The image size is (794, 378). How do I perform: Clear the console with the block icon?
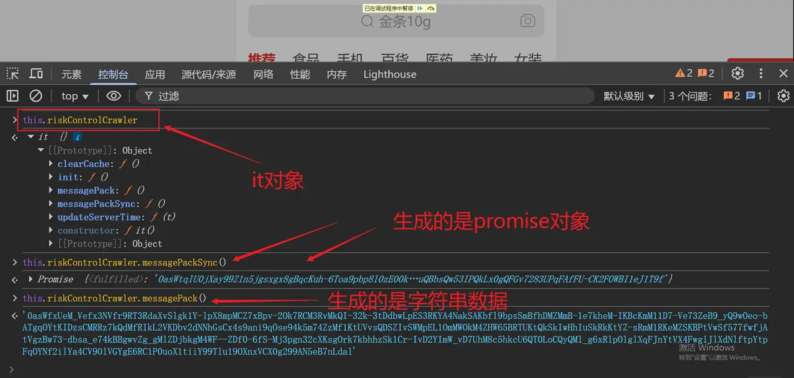tap(35, 95)
